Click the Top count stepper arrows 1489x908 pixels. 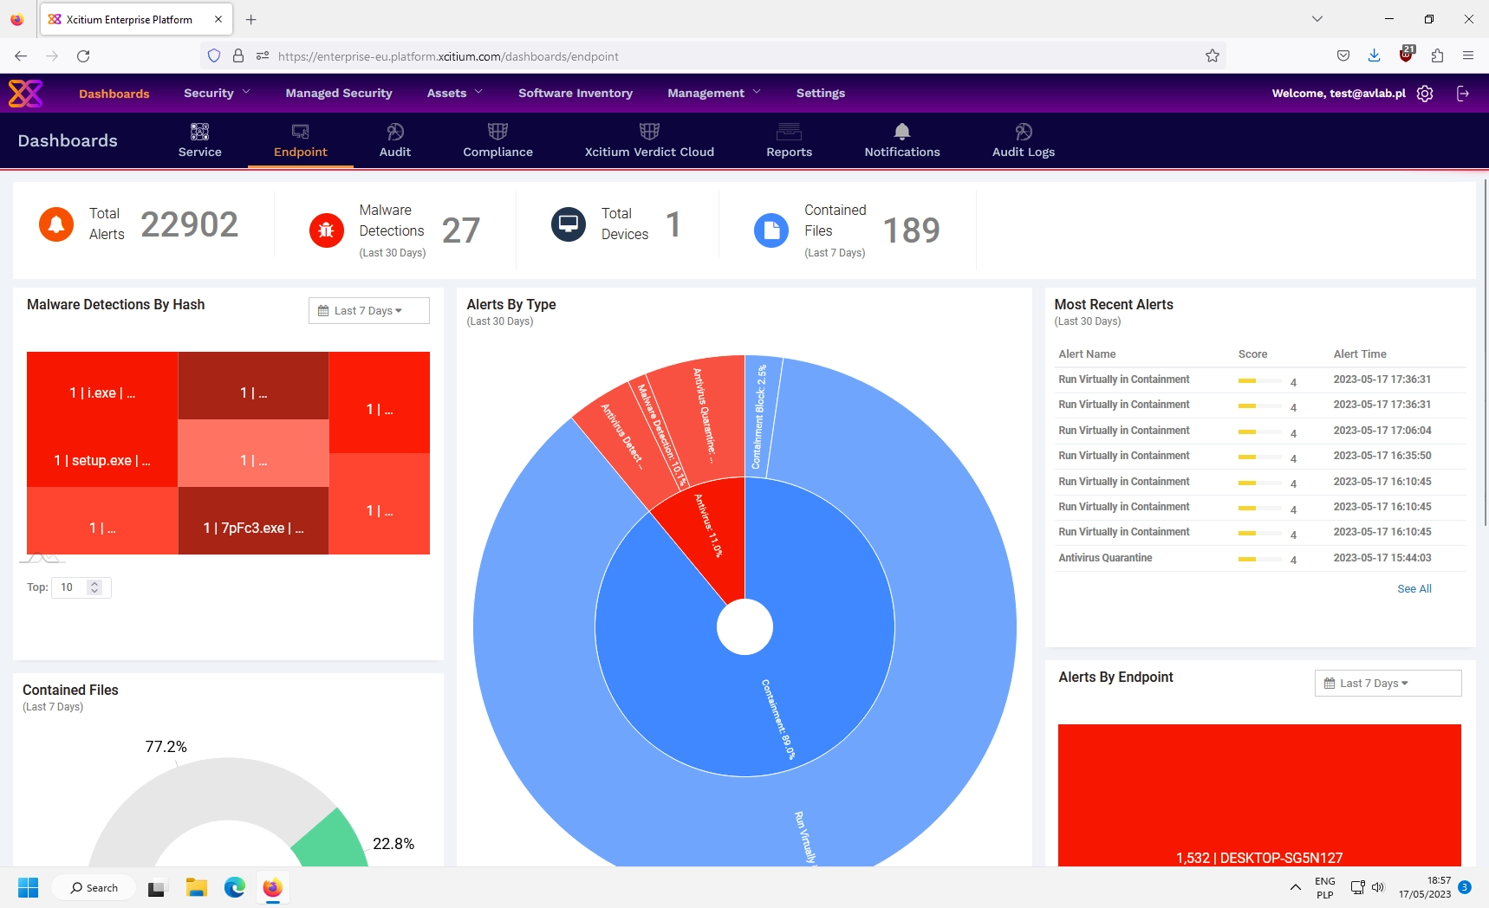pos(94,587)
